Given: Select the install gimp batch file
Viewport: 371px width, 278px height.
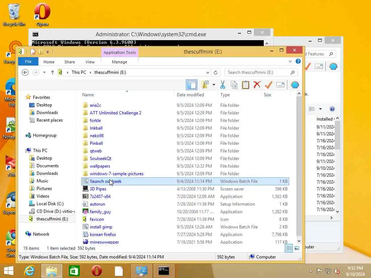Looking at the screenshot, I should [101, 227].
